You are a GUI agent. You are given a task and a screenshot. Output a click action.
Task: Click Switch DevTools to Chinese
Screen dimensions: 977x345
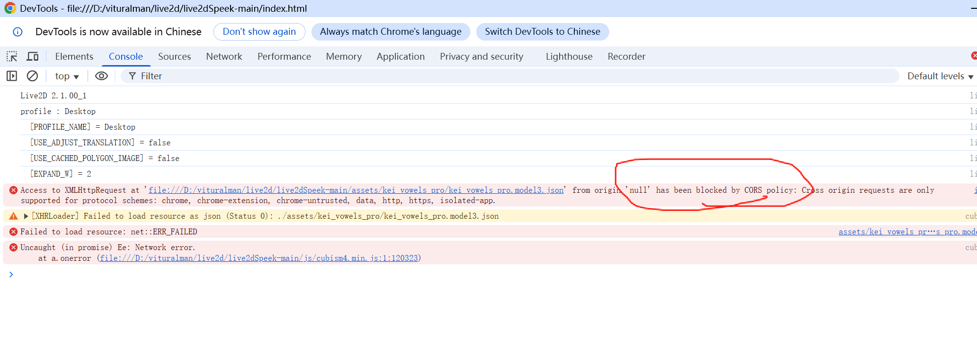pyautogui.click(x=542, y=32)
